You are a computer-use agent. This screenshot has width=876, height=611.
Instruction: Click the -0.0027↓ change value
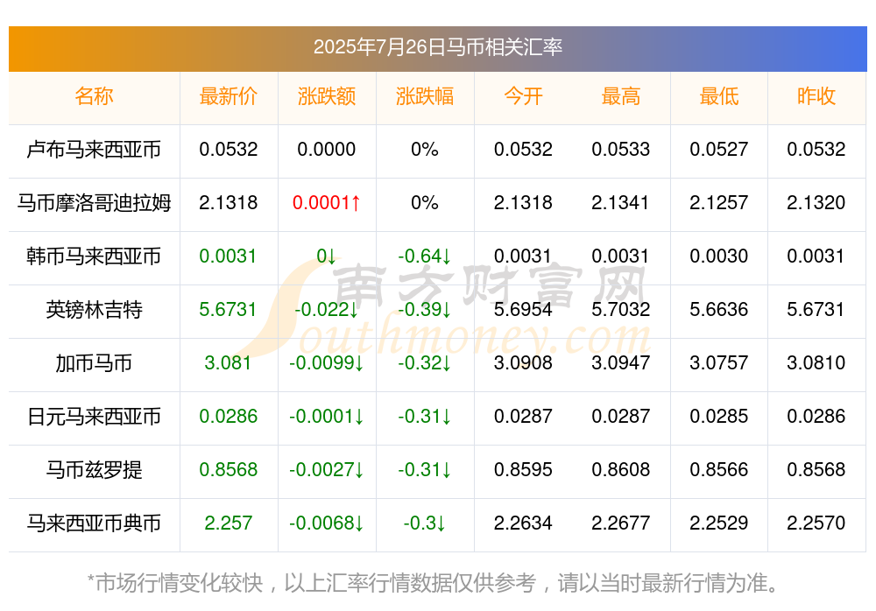coord(326,470)
